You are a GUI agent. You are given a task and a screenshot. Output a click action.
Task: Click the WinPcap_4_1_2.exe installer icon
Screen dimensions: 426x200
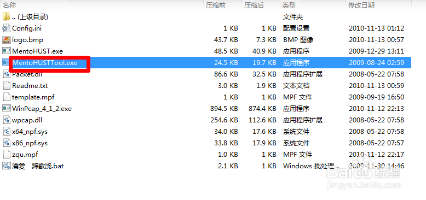point(6,109)
